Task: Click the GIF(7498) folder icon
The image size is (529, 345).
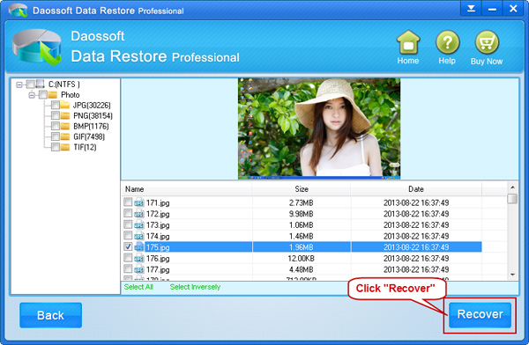Action: pos(65,136)
